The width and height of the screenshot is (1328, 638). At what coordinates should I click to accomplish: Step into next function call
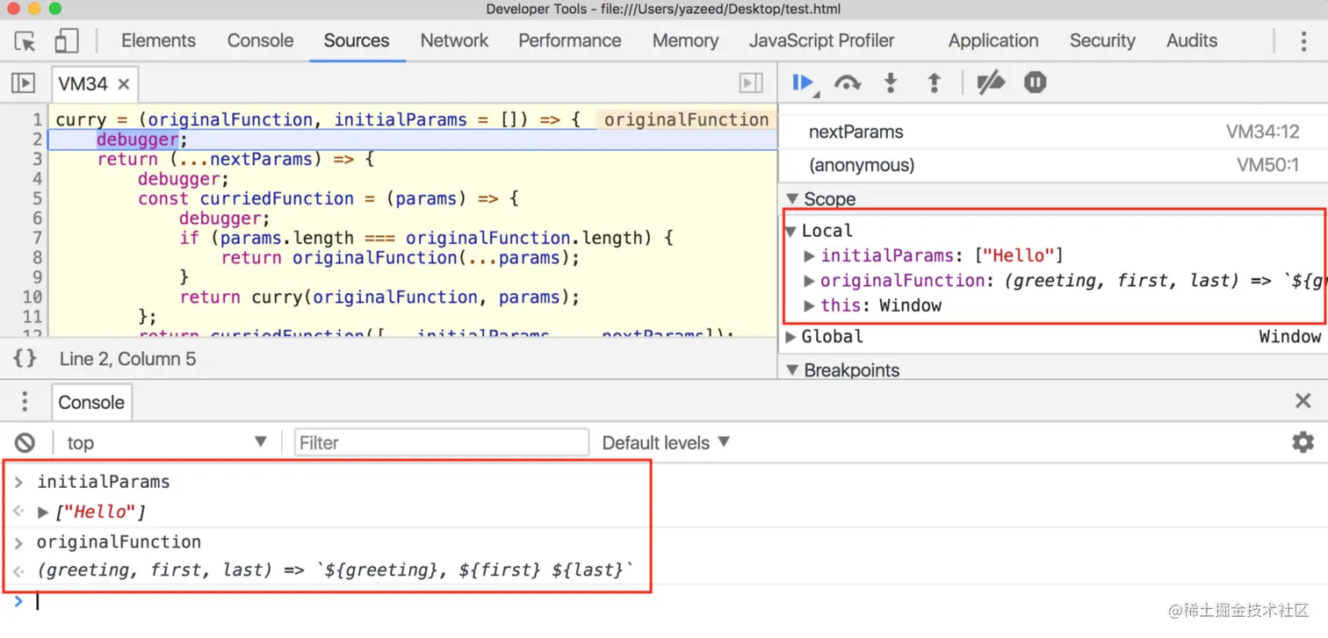891,83
